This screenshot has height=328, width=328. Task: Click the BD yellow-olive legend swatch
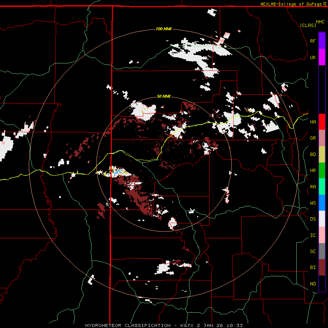point(322,155)
